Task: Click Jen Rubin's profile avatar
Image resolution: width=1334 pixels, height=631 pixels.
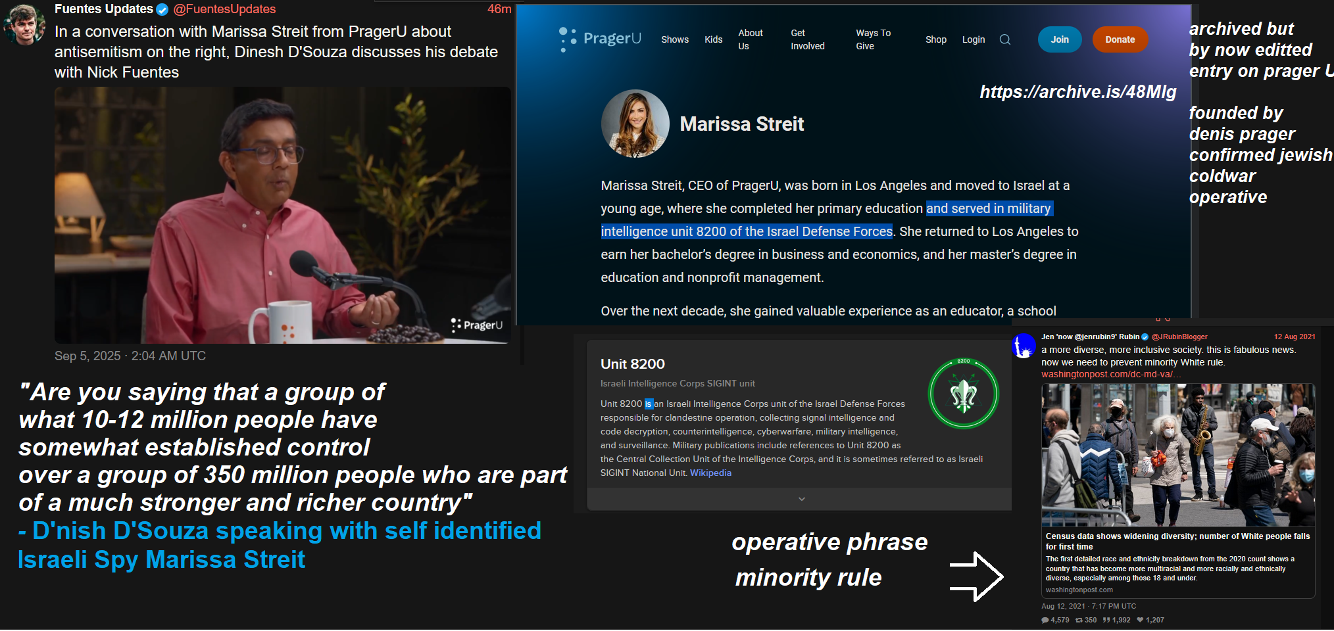Action: (1024, 346)
